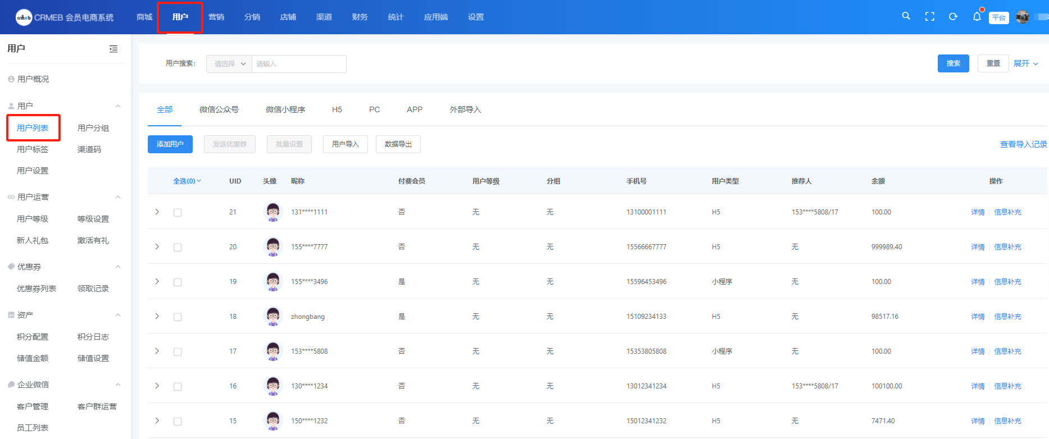
Task: Collapse the 优惠券 sidebar section
Action: 118,267
